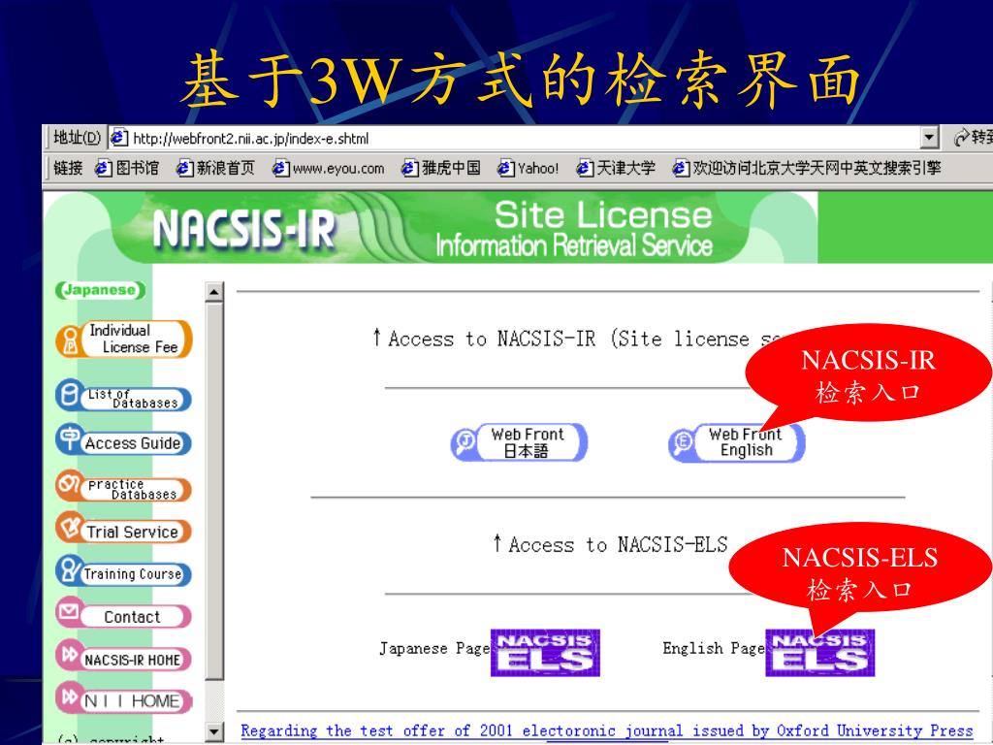993x745 pixels.
Task: Open the 新浪首页 bookmark
Action: pos(216,168)
